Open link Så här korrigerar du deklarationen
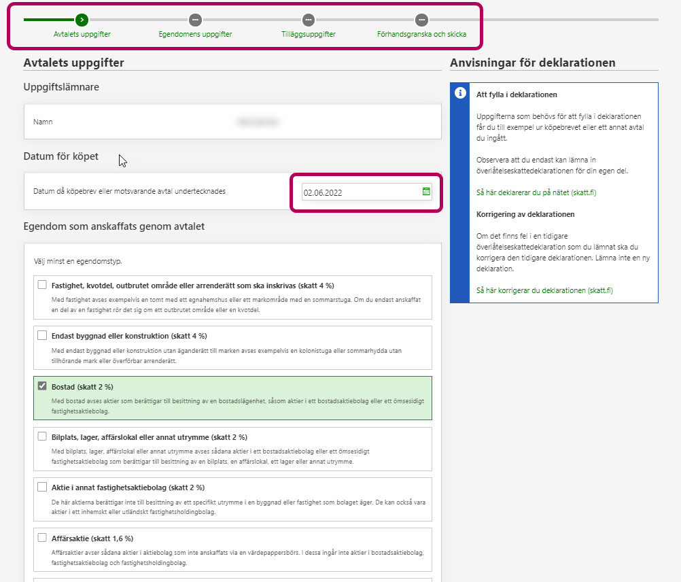Image resolution: width=681 pixels, height=582 pixels. click(x=544, y=290)
